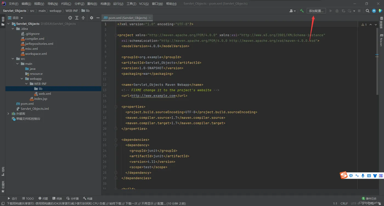Collapse the .idea folder
This screenshot has width=384, height=206.
13,29
